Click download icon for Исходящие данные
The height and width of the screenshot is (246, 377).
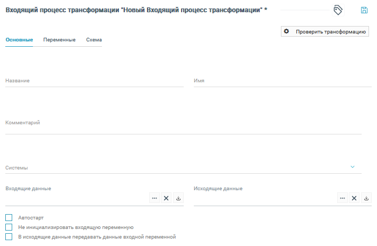pos(366,198)
